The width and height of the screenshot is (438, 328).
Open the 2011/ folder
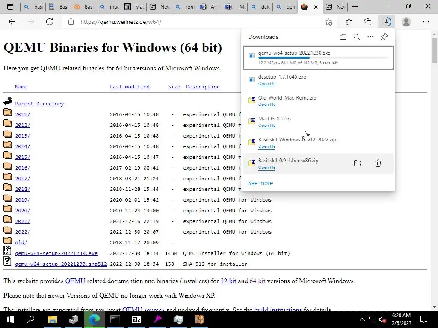pyautogui.click(x=22, y=114)
